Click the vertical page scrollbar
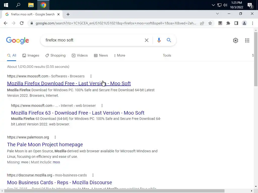 click(256, 59)
